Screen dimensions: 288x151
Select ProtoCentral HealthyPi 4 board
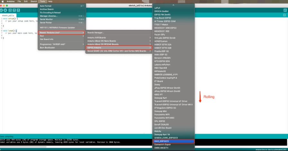pos(173,78)
